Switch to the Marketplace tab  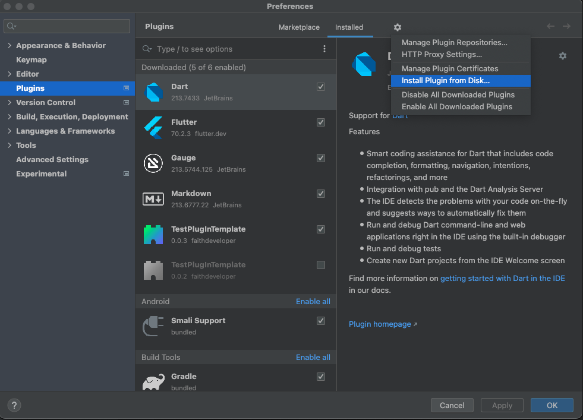click(x=299, y=27)
